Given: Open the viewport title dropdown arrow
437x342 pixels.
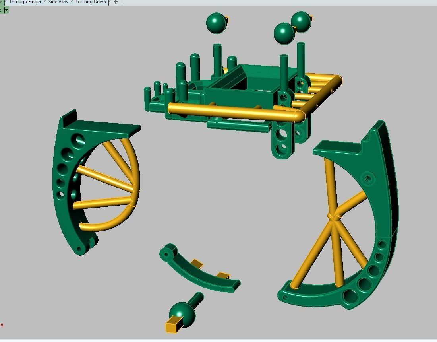Looking at the screenshot, I should [x=6, y=10].
